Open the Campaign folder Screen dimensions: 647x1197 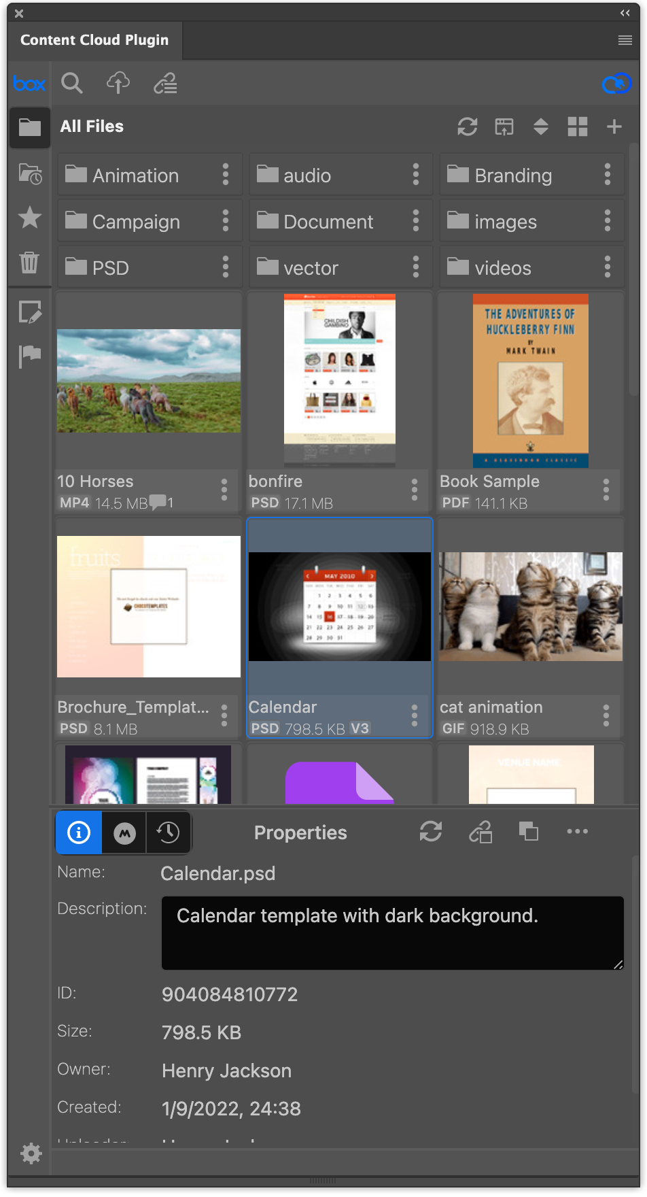[136, 222]
